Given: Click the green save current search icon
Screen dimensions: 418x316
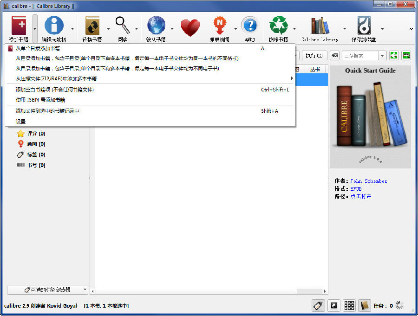Looking at the screenshot, I should click(x=406, y=56).
